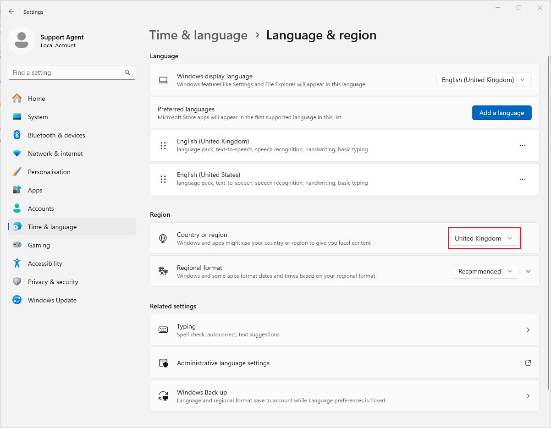
Task: Go to Windows Back up settings
Action: point(344,396)
